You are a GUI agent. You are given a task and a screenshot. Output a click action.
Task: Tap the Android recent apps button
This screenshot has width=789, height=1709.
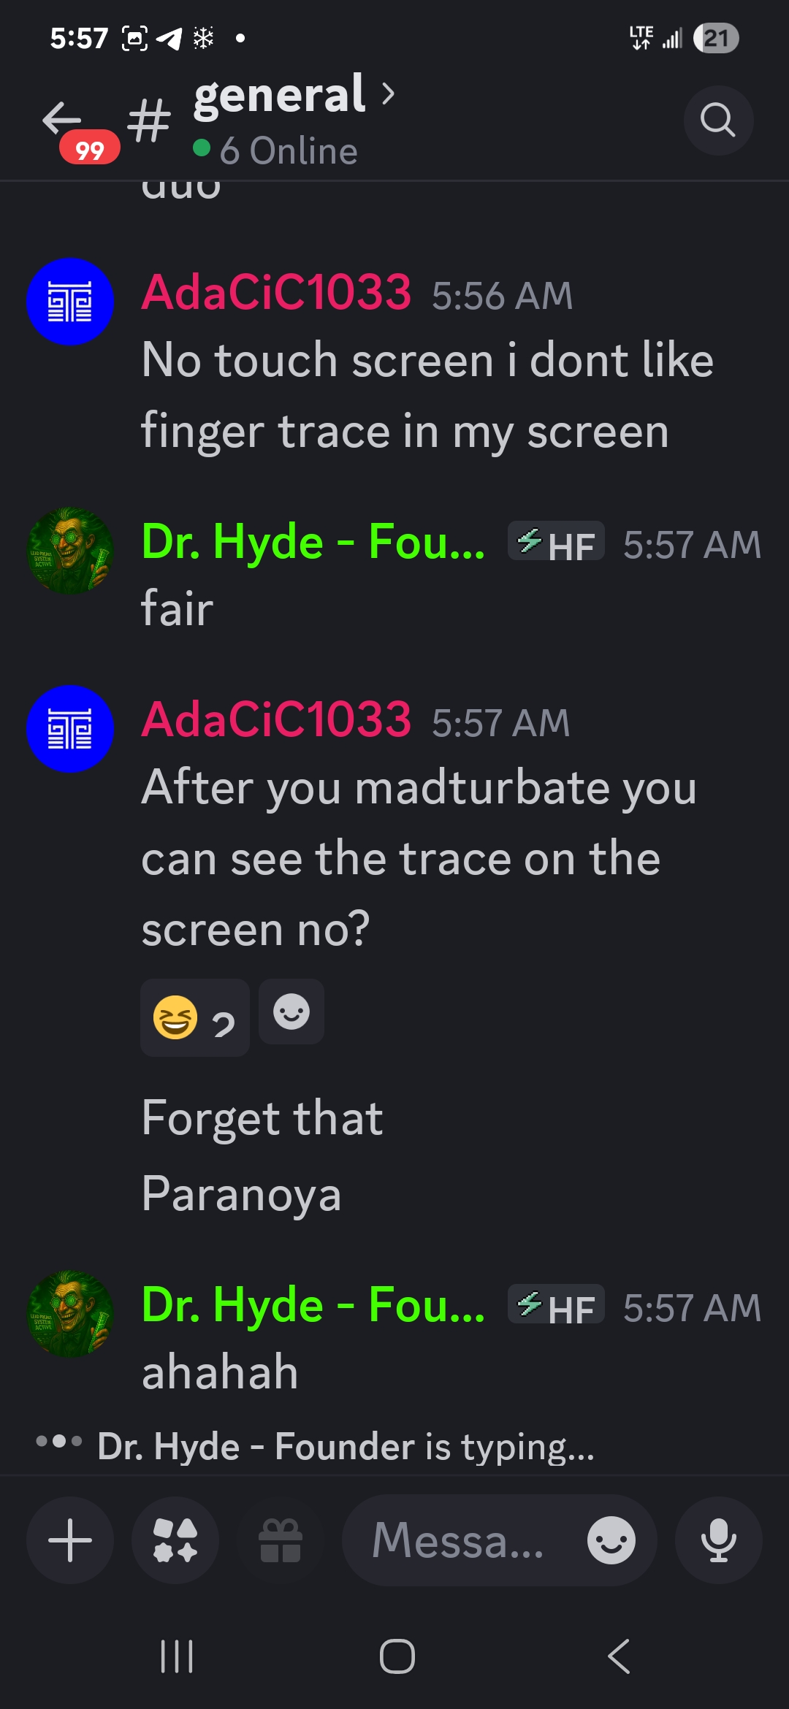(177, 1656)
